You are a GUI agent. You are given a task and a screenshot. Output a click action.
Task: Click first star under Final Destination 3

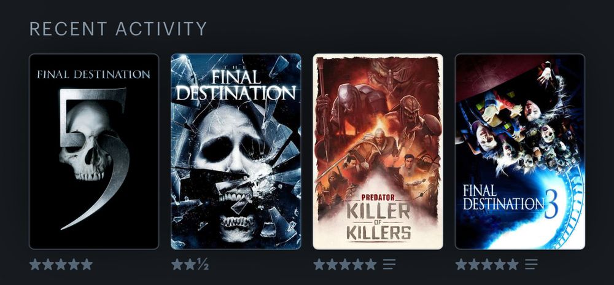click(x=462, y=264)
